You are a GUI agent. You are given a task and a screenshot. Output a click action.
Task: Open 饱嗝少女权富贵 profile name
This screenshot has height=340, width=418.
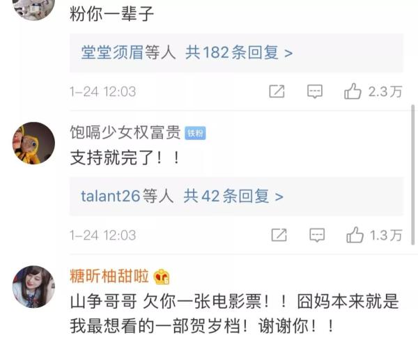pos(125,132)
